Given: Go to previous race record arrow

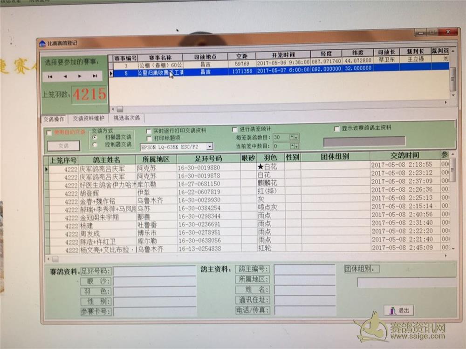Looking at the screenshot, I should point(65,76).
